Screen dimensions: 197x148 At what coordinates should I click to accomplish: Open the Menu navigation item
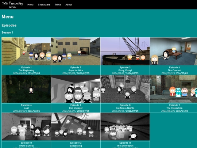coord(30,5)
